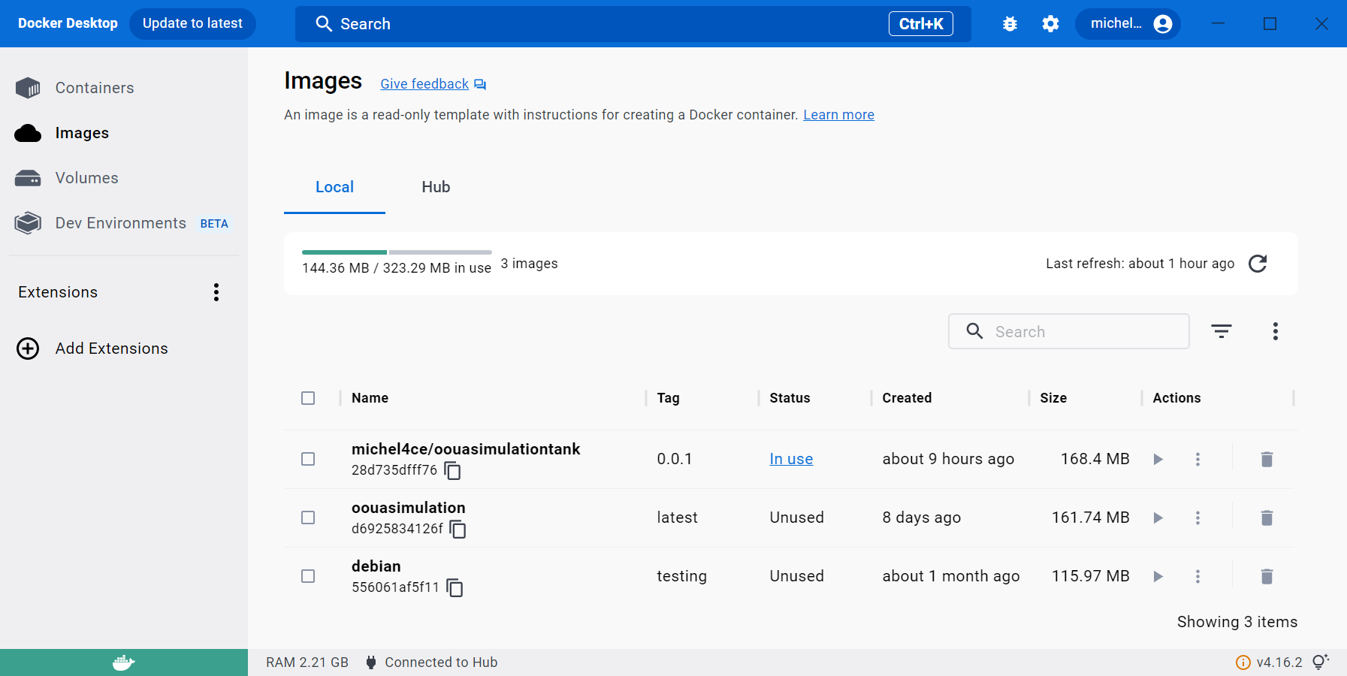Open the Extensions three-dot menu
1347x676 pixels.
[x=216, y=292]
